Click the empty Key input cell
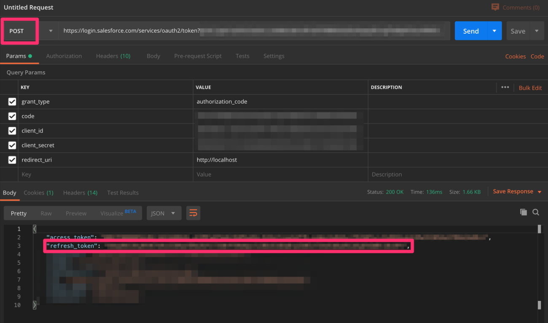Image resolution: width=548 pixels, height=323 pixels. click(x=105, y=174)
